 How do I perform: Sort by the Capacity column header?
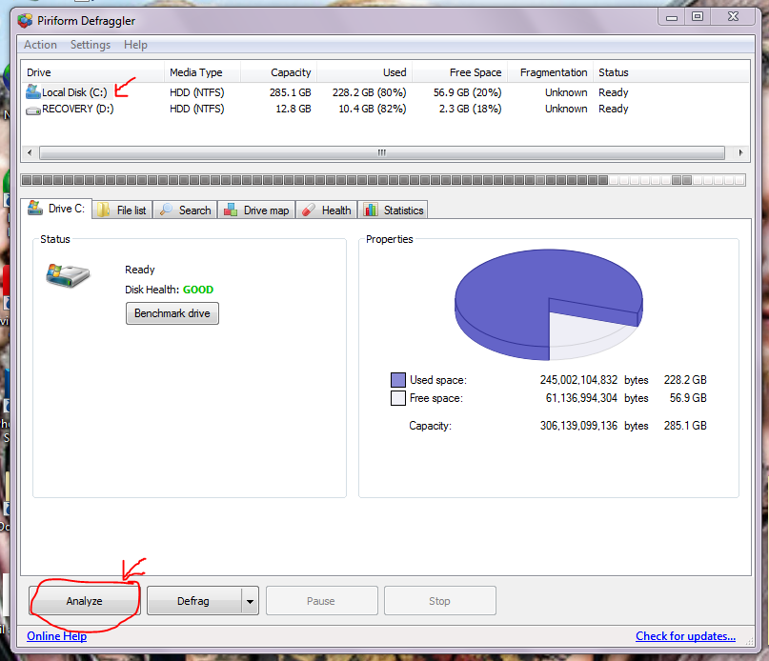tap(278, 72)
